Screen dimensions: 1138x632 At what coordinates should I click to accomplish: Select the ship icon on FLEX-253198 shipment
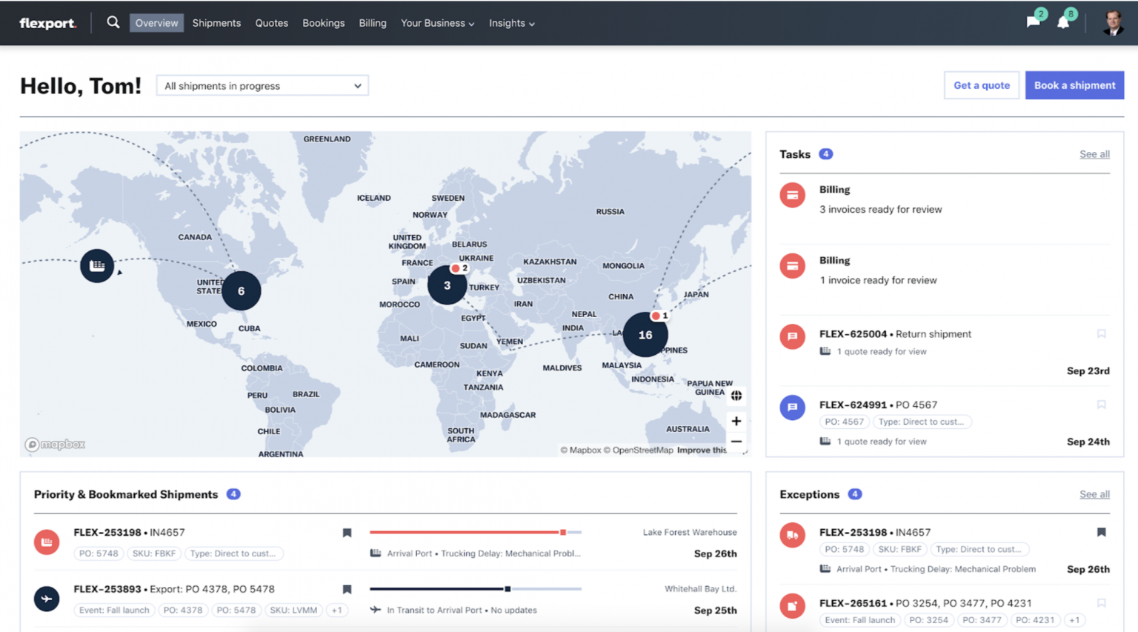coord(47,542)
